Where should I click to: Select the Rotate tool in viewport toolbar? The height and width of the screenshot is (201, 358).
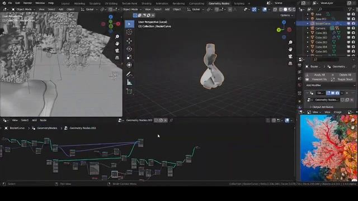coord(129,49)
